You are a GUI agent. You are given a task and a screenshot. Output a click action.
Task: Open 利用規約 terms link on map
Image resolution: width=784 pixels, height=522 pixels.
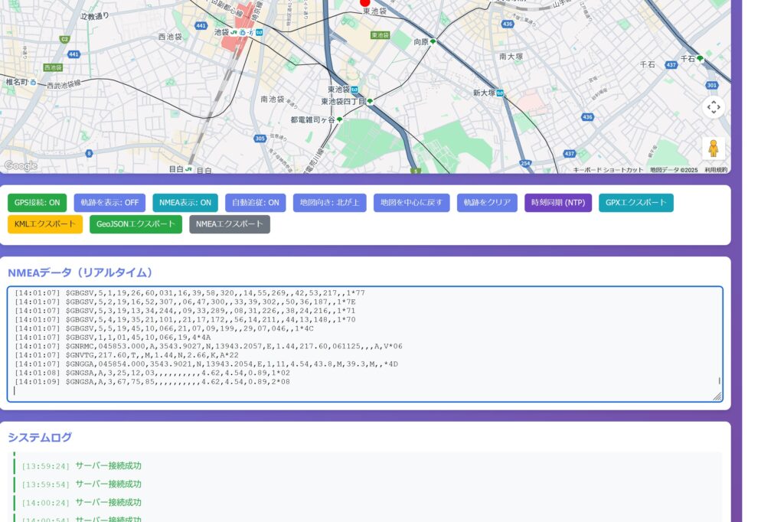pos(715,170)
